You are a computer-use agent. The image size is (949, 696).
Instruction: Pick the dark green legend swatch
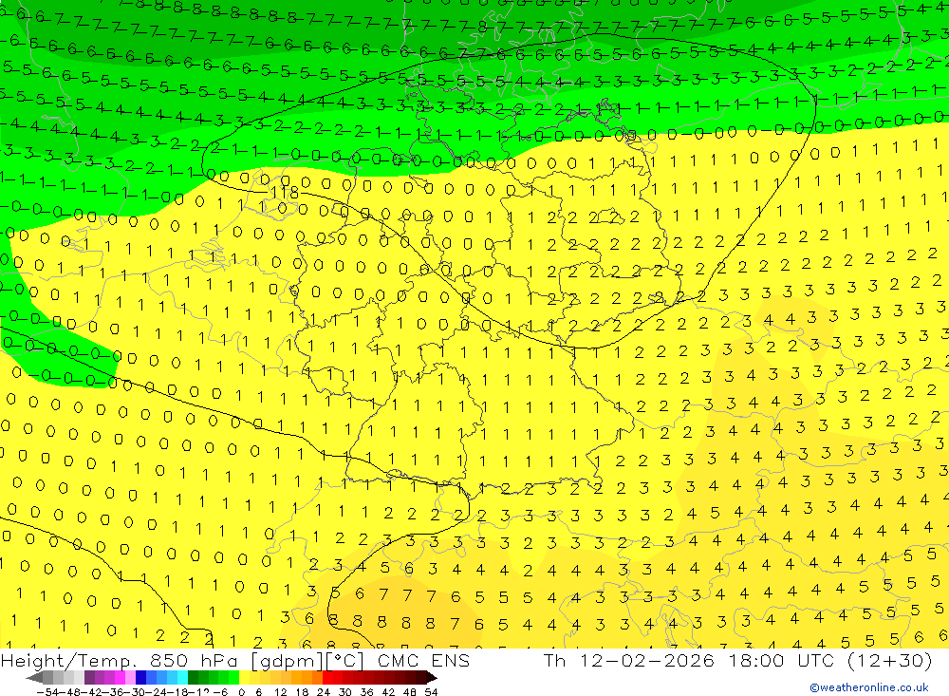point(193,677)
